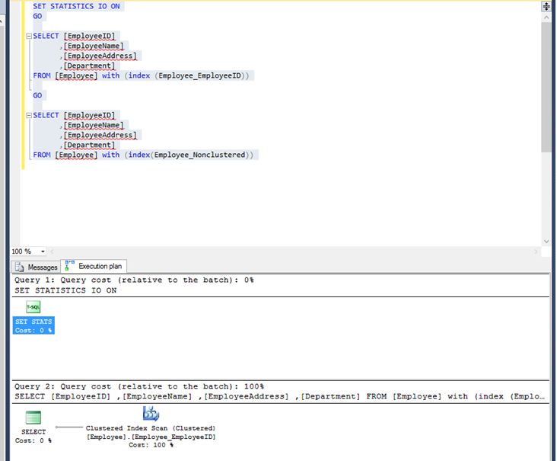The height and width of the screenshot is (461, 557).
Task: Click horizontal scrollbar right arrow in editor
Action: tap(536, 251)
